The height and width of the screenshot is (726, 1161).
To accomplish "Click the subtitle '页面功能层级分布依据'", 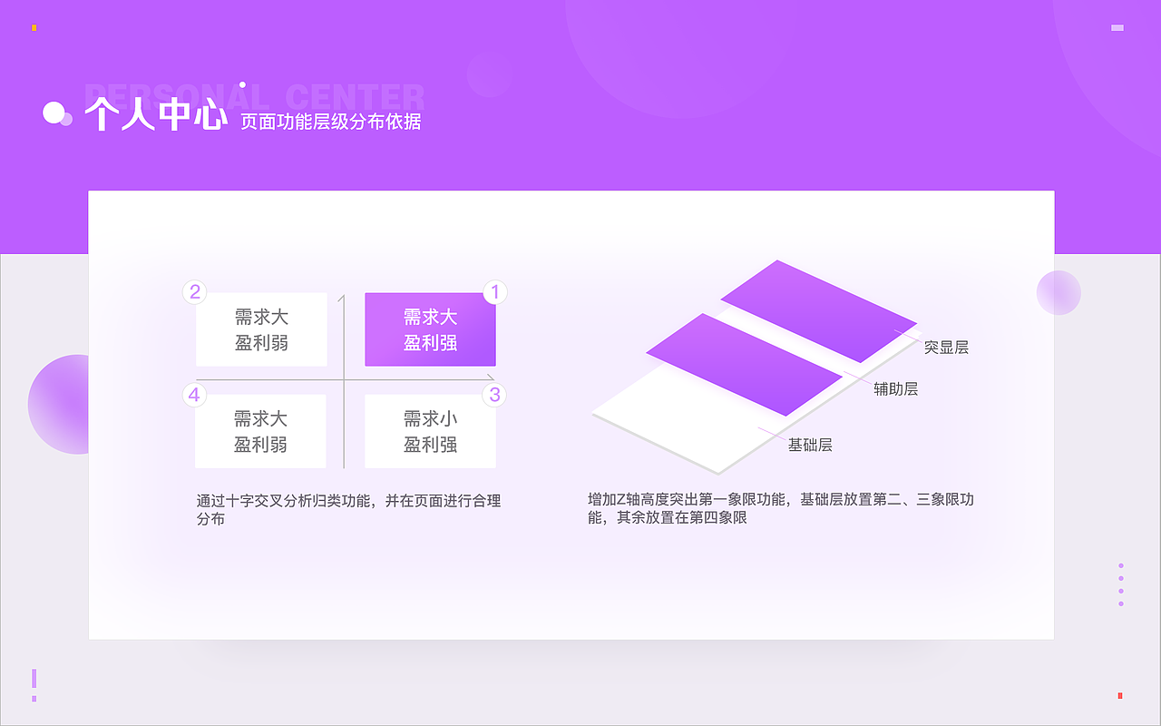I will point(331,122).
